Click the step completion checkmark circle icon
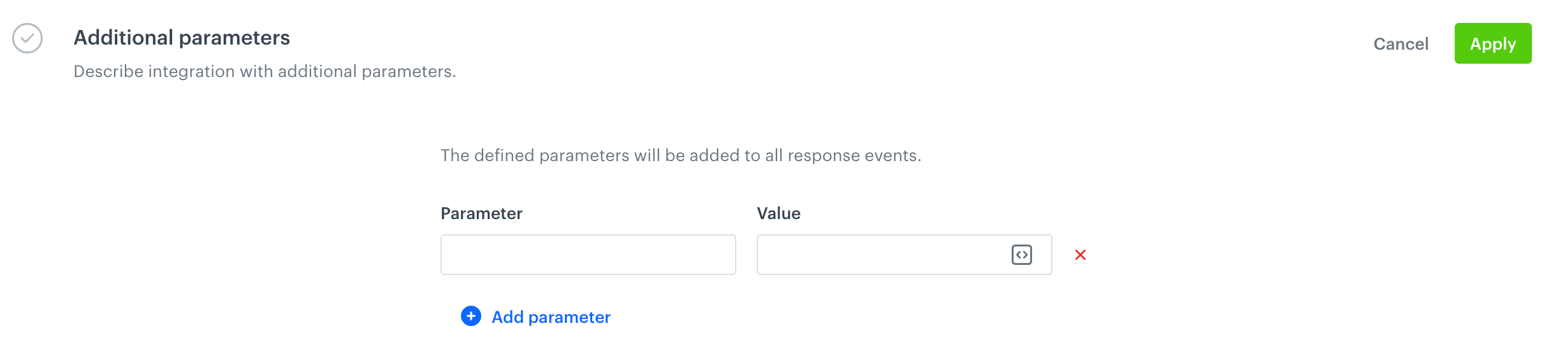This screenshot has width=1558, height=349. (x=27, y=38)
